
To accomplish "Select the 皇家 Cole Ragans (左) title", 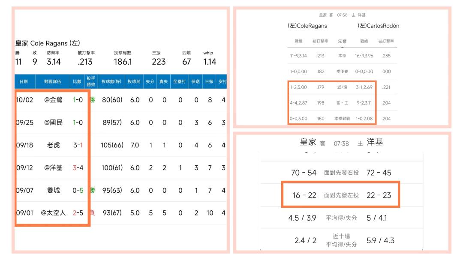I will pyautogui.click(x=48, y=43).
